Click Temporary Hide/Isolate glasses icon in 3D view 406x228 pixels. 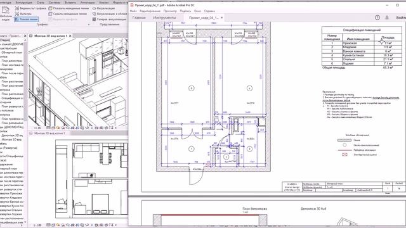click(87, 128)
